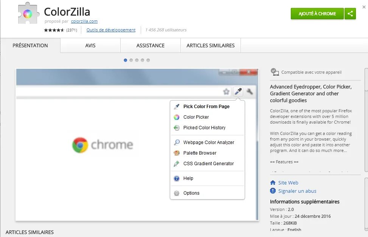Screen dimensions: 368x237
Task: Select the third screenshot carousel dot
Action: click(137, 60)
